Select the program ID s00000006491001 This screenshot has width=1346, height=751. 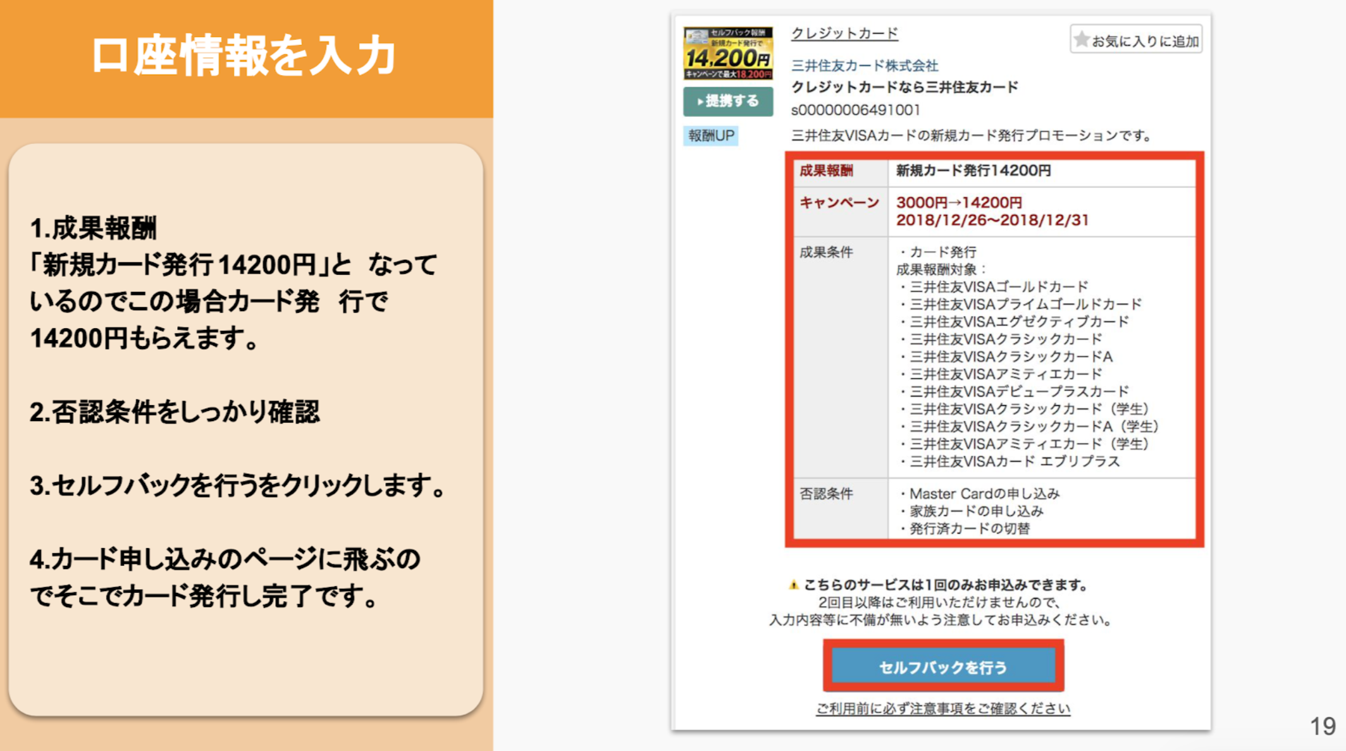[x=855, y=110]
